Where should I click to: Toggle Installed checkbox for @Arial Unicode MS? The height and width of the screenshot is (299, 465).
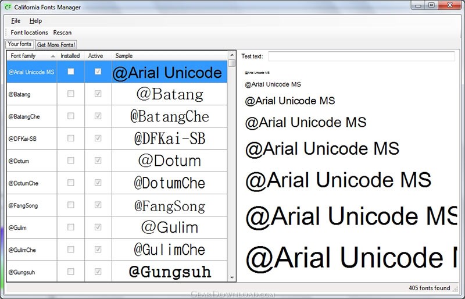(x=70, y=72)
